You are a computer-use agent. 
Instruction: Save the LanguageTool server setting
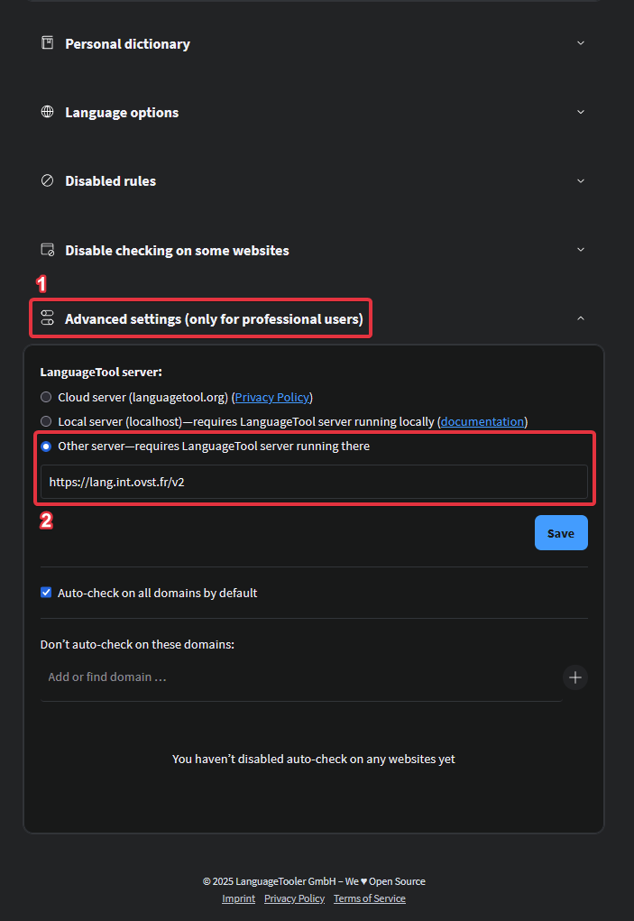point(560,533)
